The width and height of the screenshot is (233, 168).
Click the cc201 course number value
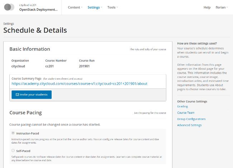(x=49, y=66)
